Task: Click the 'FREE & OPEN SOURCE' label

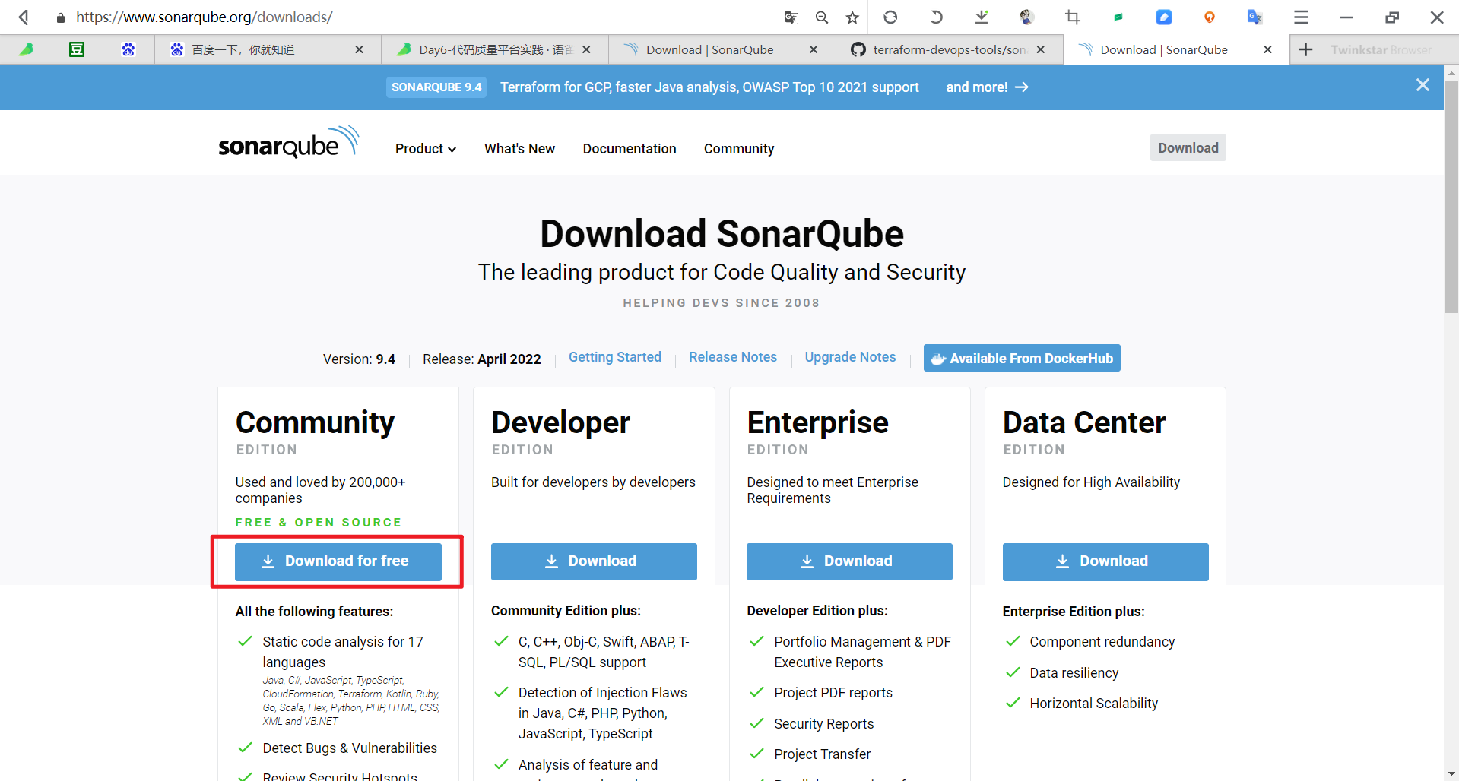Action: [319, 523]
